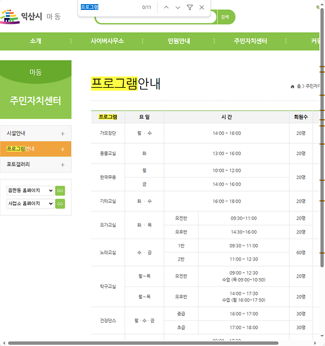The image size is (325, 346).
Task: Click the scroll down arrow
Action: click(x=322, y=336)
